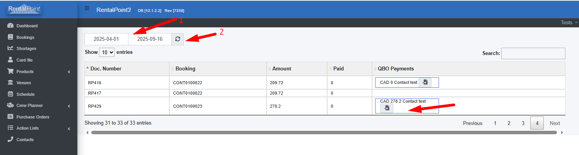Click the CAD 0 Contact test payment text
579x155 pixels.
398,82
